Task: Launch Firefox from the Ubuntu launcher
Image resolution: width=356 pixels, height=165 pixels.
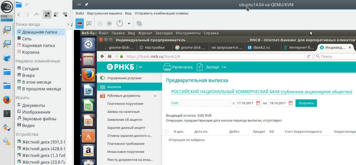Action: click(88, 75)
